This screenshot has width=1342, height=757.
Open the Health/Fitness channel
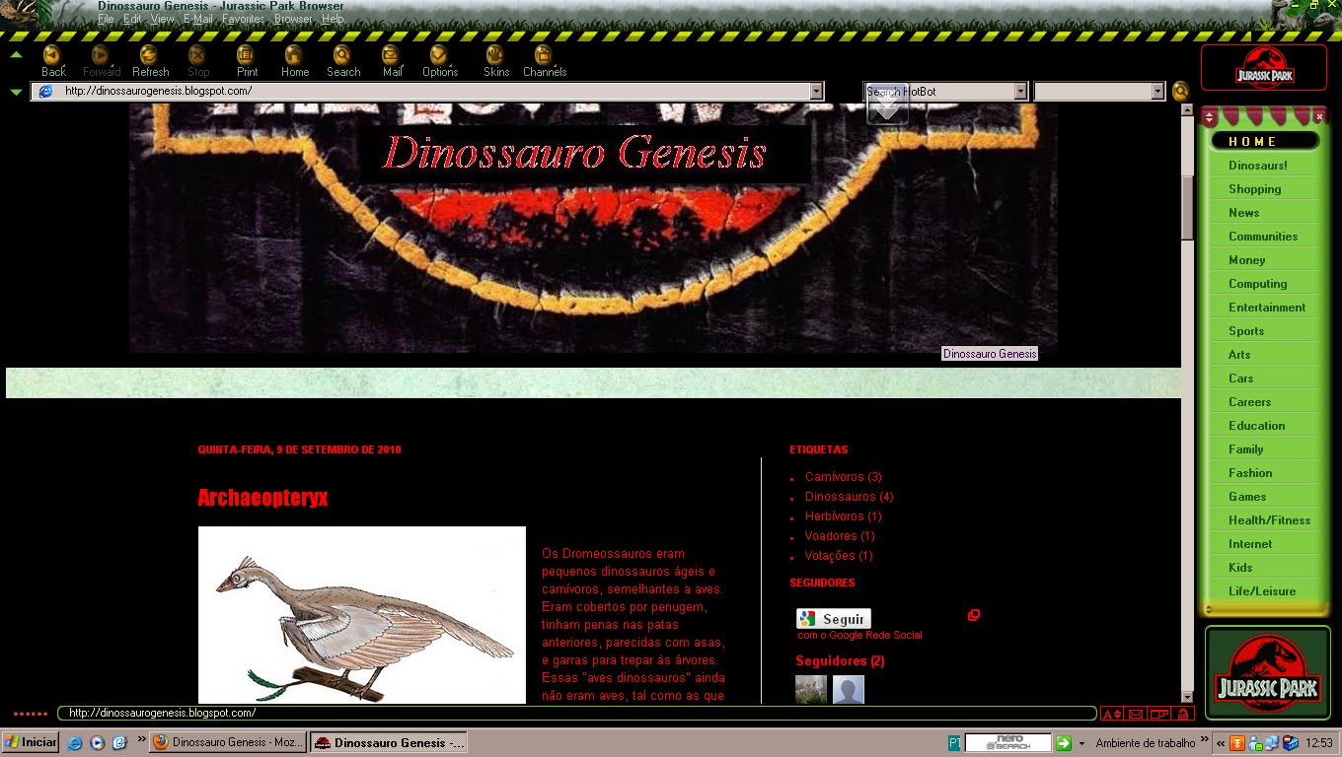click(1269, 520)
